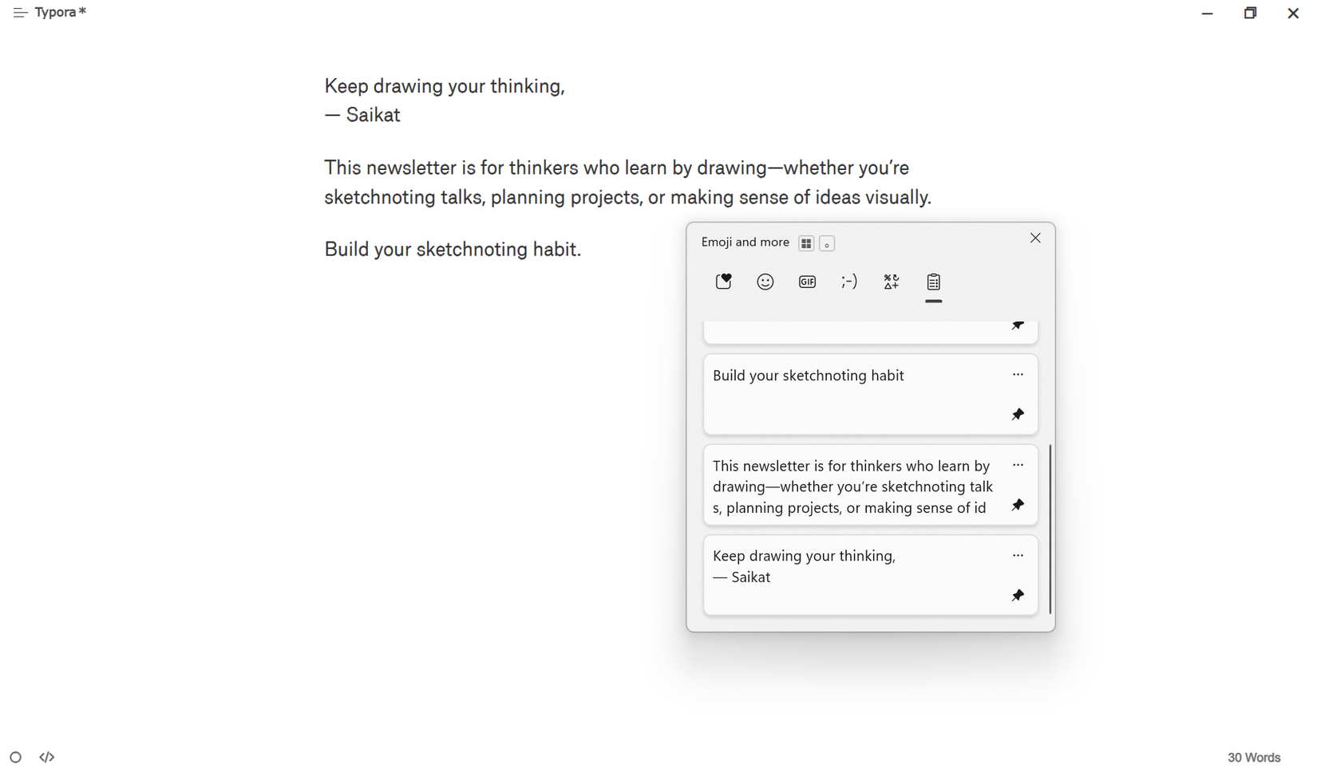Open the smiley emoji tab
The width and height of the screenshot is (1317, 772).
[x=765, y=282]
